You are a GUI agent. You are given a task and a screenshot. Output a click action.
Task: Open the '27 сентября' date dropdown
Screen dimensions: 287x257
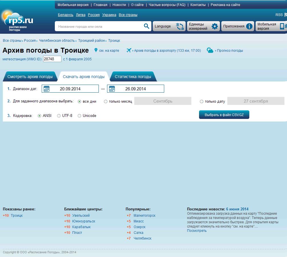[x=256, y=101]
